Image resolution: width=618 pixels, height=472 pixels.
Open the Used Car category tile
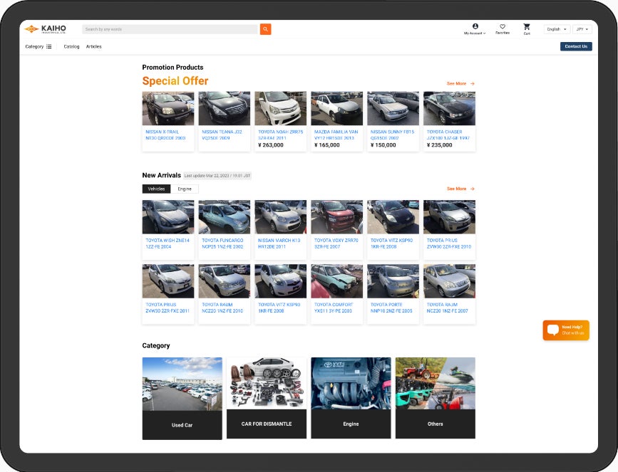(182, 399)
